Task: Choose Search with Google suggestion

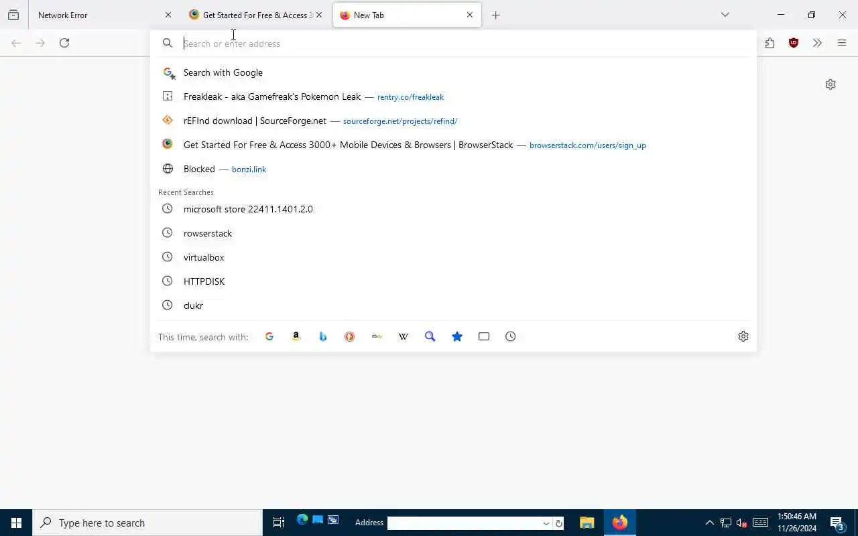Action: [453, 72]
